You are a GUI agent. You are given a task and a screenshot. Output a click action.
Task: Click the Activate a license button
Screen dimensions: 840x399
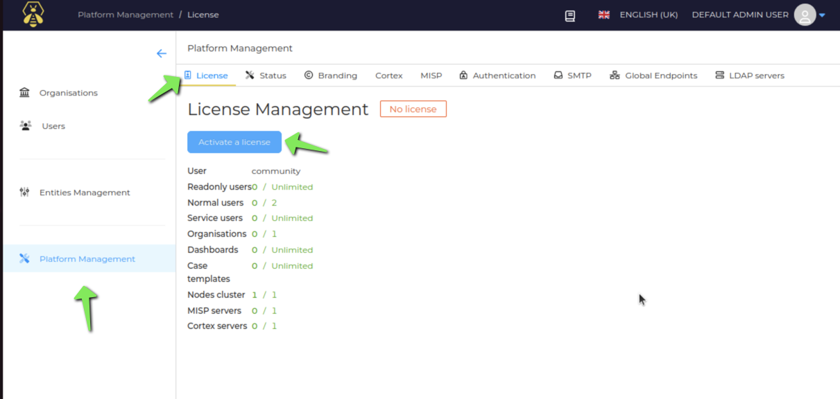click(234, 141)
